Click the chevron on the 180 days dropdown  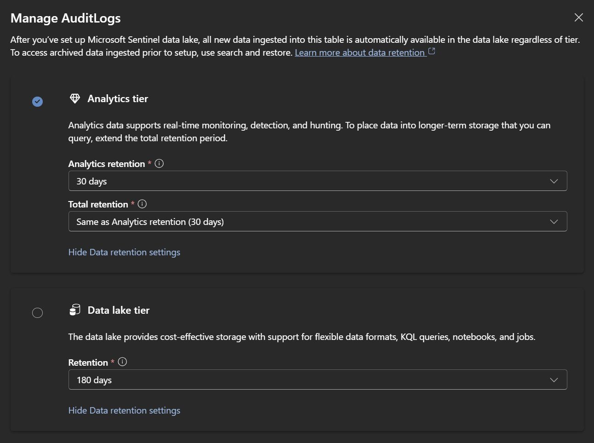[554, 380]
